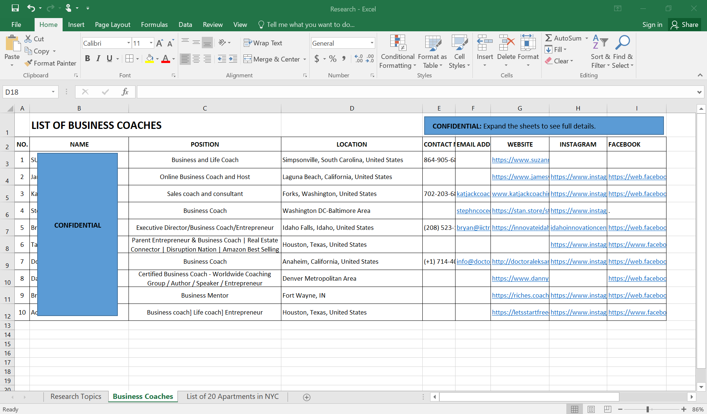707x414 pixels.
Task: Add a new sheet with plus icon
Action: click(x=306, y=397)
